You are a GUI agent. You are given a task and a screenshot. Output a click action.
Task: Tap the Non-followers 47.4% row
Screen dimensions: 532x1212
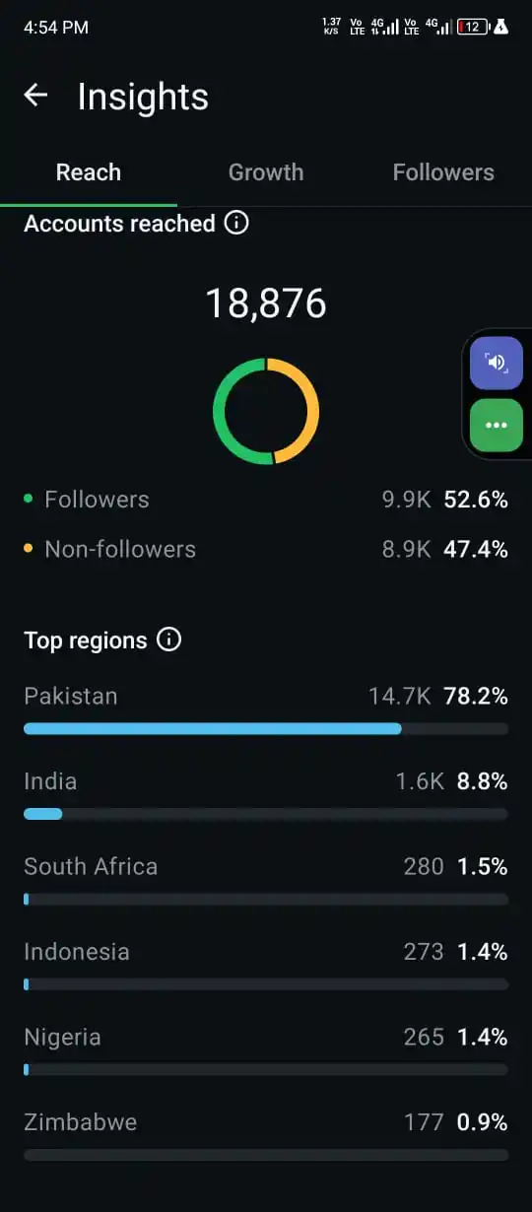(266, 549)
